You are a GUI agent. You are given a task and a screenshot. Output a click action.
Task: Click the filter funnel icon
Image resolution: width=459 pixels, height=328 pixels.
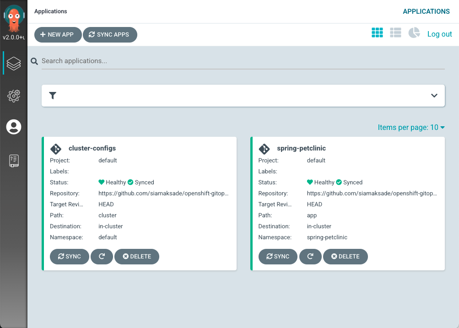[x=53, y=96]
